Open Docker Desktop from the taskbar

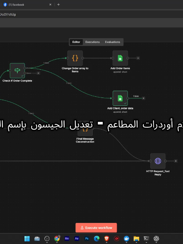[x=127, y=239]
